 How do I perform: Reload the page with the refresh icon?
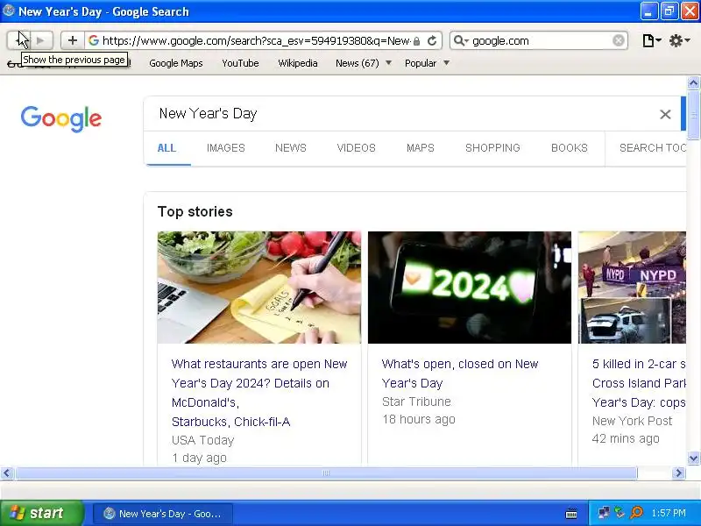[x=432, y=41]
